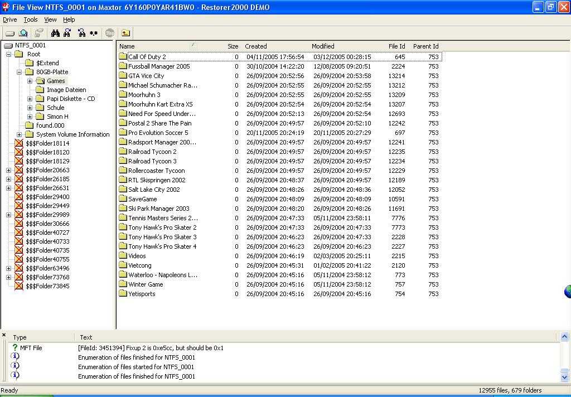Viewport: 571px width, 397px height.
Task: Click the info icon for 'Enumeration of files started'
Action: [x=15, y=366]
